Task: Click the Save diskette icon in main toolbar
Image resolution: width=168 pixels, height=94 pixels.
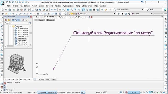Action: [x=10, y=10]
